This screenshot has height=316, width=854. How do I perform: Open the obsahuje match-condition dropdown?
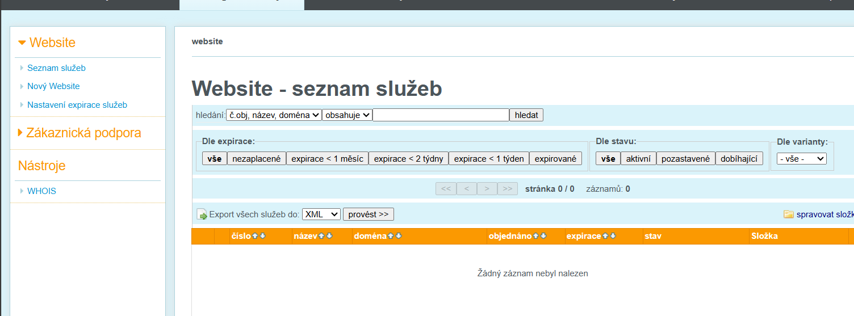[347, 115]
